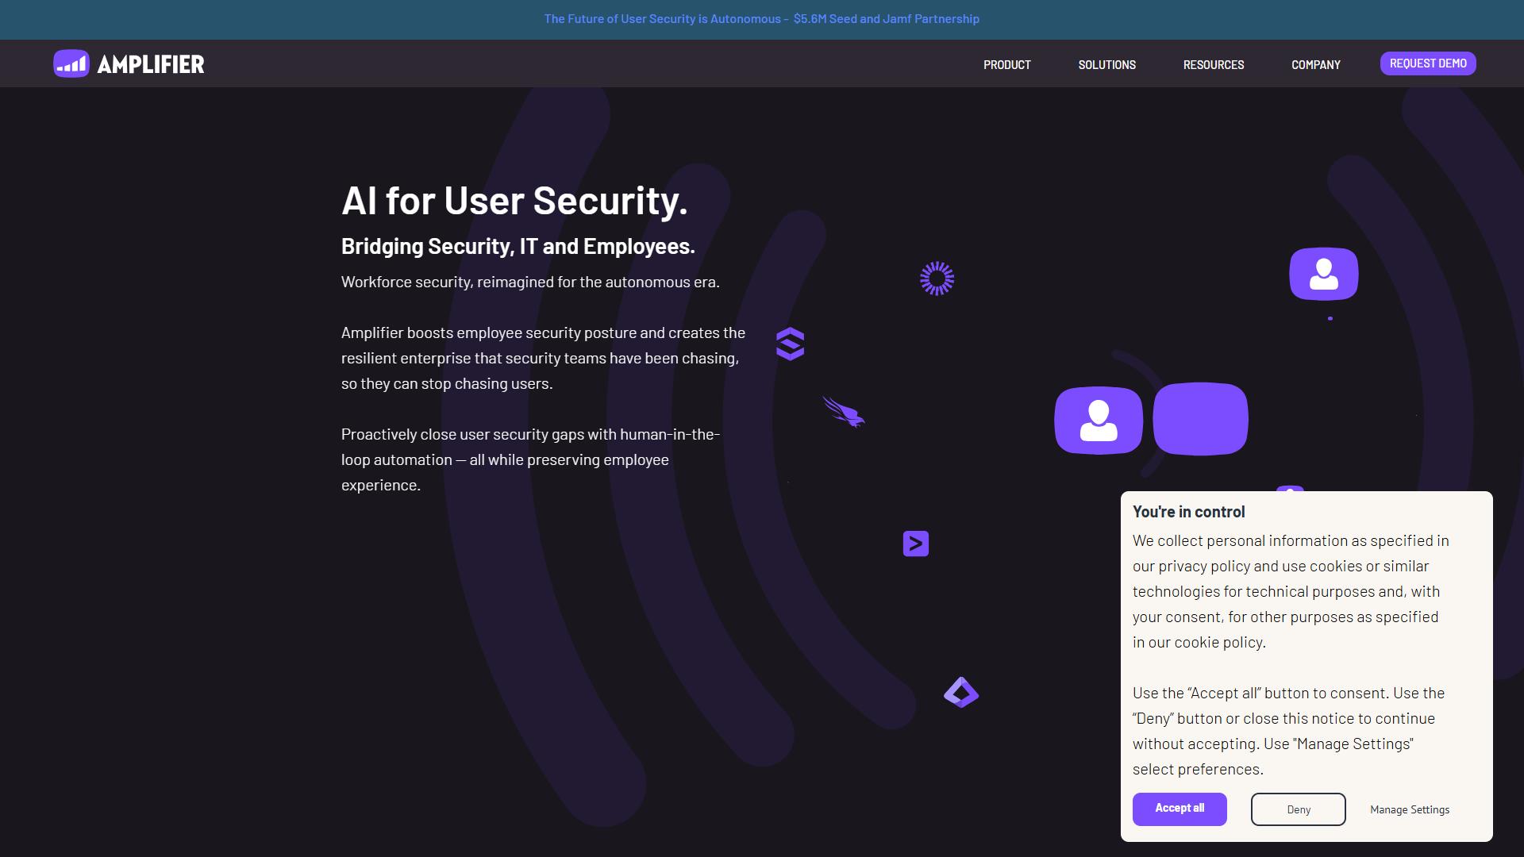Click the Amplifier logo in the header

tap(129, 63)
